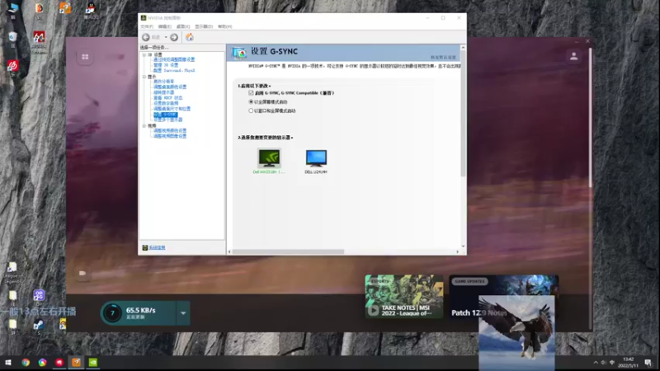Open Chrome from the taskbar
Image resolution: width=660 pixels, height=371 pixels.
(x=26, y=363)
